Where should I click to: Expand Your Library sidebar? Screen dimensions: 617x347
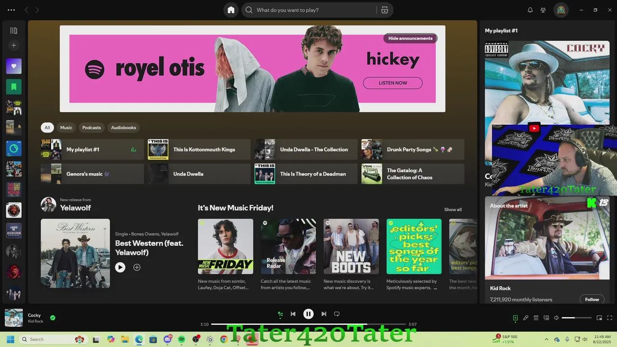click(x=14, y=30)
